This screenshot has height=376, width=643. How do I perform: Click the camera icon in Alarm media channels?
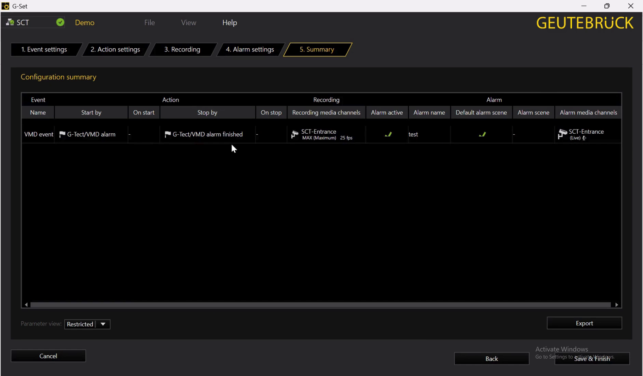[x=562, y=134]
